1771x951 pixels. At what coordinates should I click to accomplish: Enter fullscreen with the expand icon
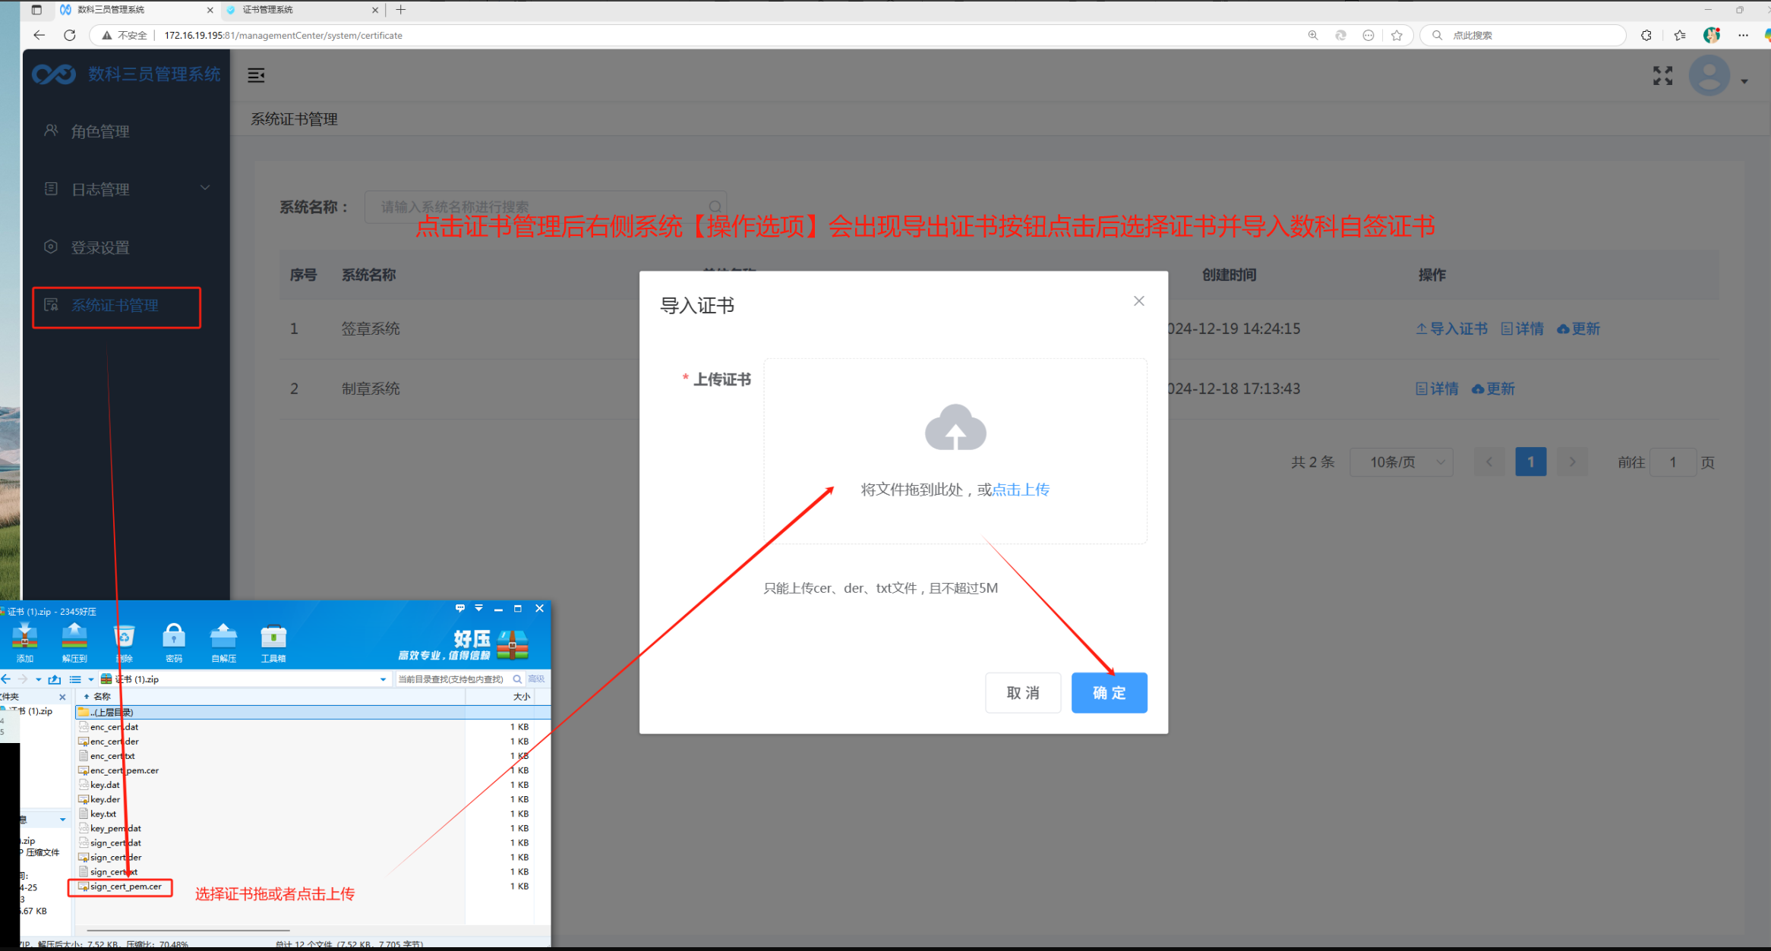(x=1662, y=75)
